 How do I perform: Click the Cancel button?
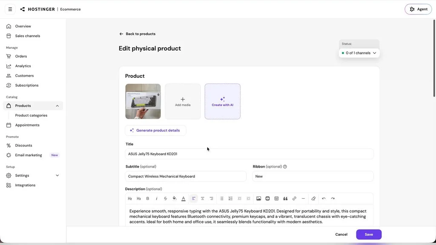click(341, 234)
